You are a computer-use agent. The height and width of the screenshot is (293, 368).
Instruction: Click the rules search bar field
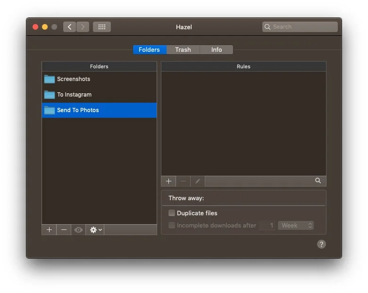(266, 181)
